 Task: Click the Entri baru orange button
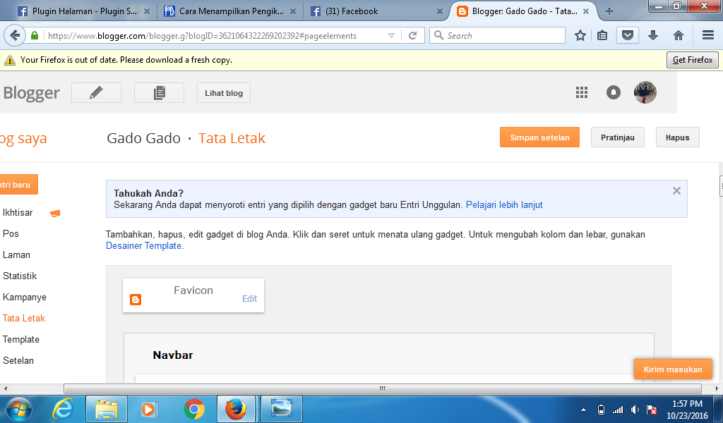[x=18, y=185]
